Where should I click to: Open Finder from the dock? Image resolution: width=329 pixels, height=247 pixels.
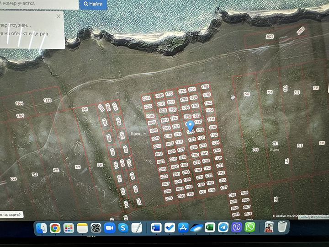pyautogui.click(x=42, y=228)
